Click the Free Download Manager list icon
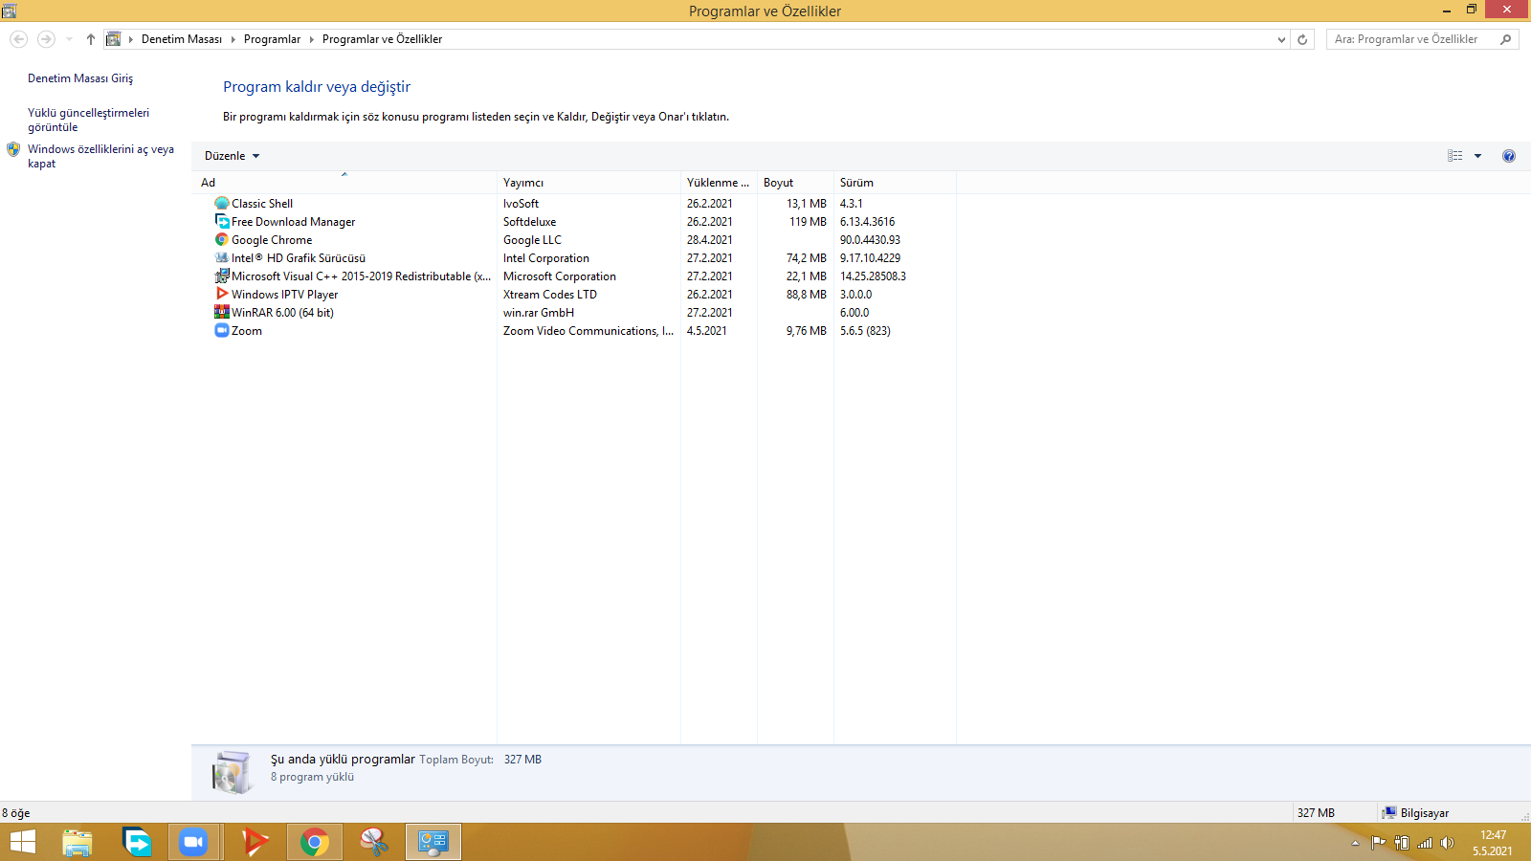 click(x=222, y=222)
